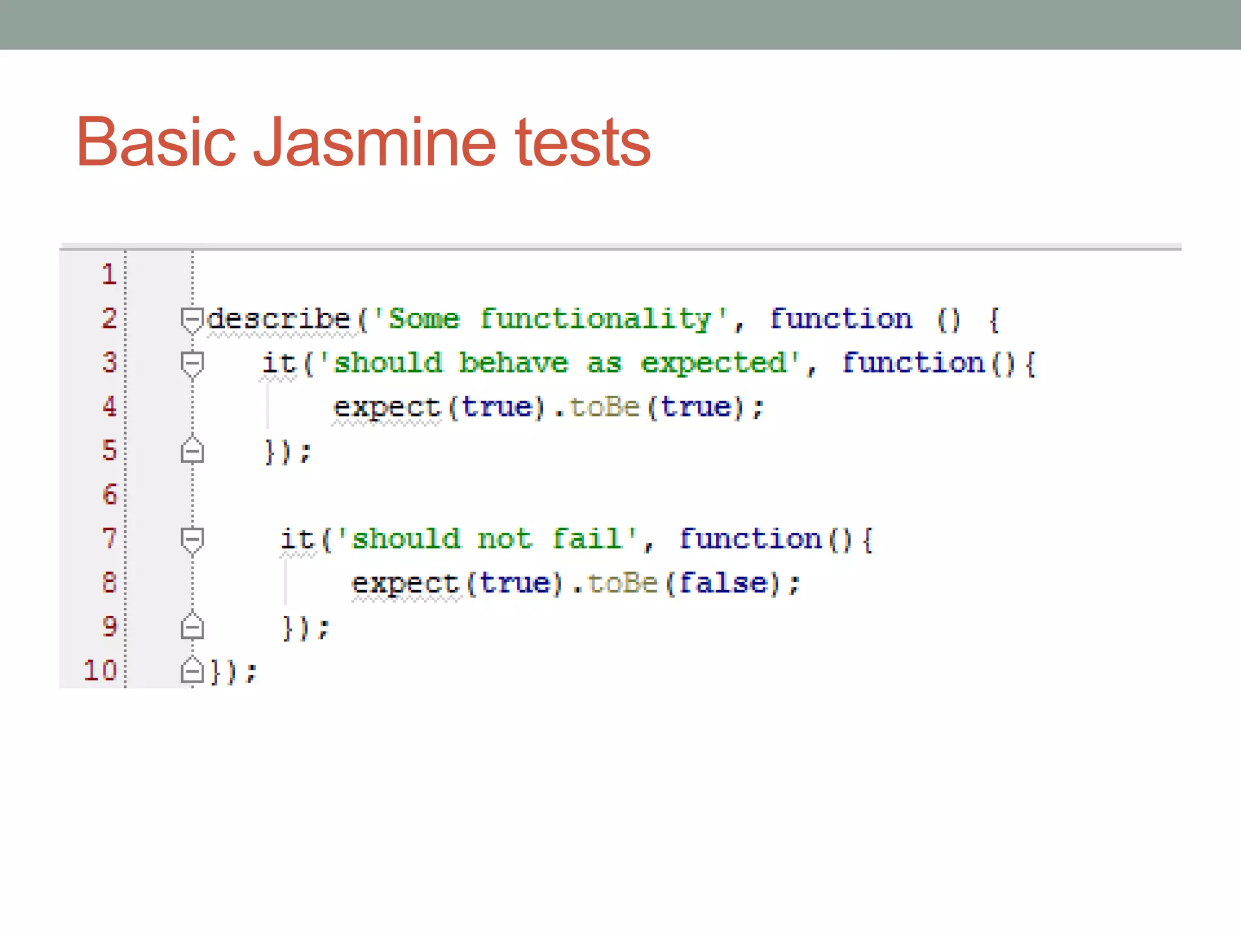Click line number 1 in the gutter
The image size is (1241, 931).
[109, 275]
